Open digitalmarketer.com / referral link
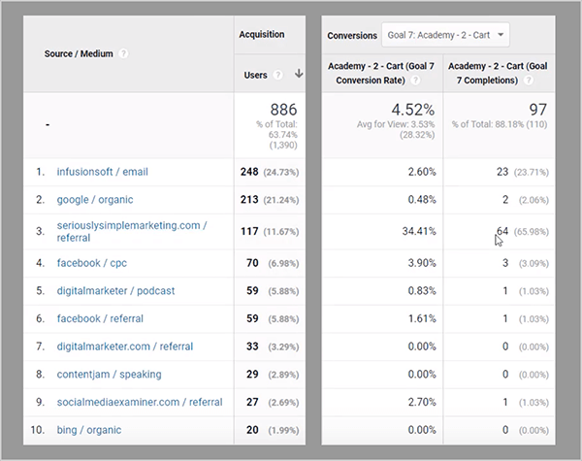This screenshot has width=582, height=461. coord(125,346)
